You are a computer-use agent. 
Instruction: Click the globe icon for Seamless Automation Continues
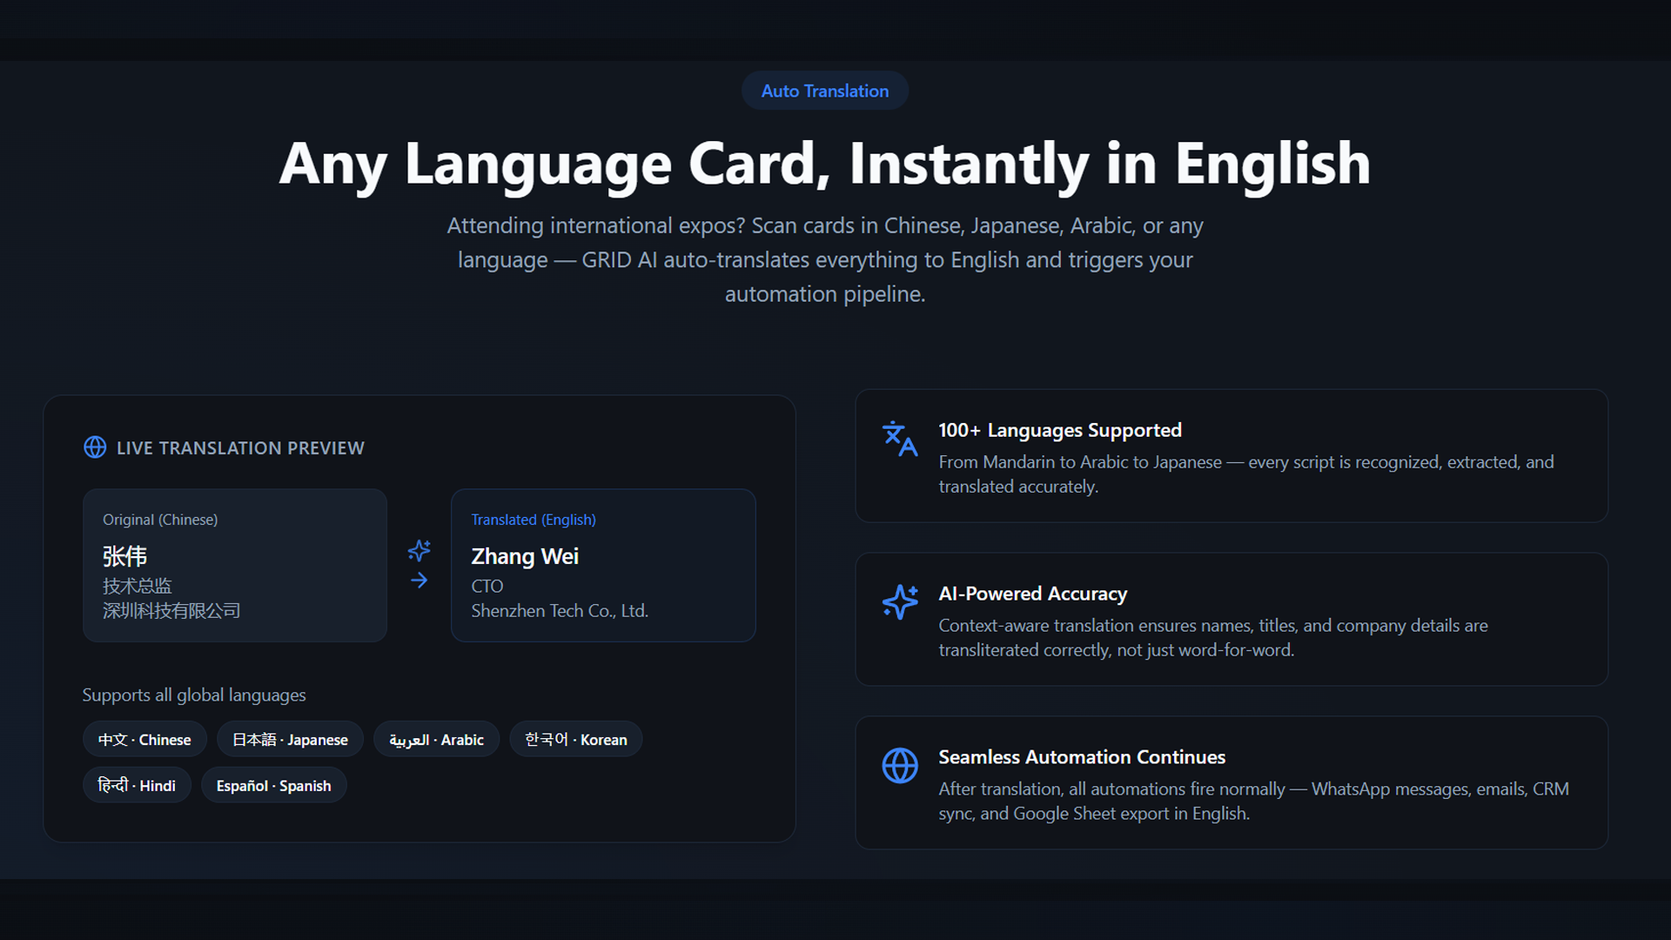pos(899,766)
